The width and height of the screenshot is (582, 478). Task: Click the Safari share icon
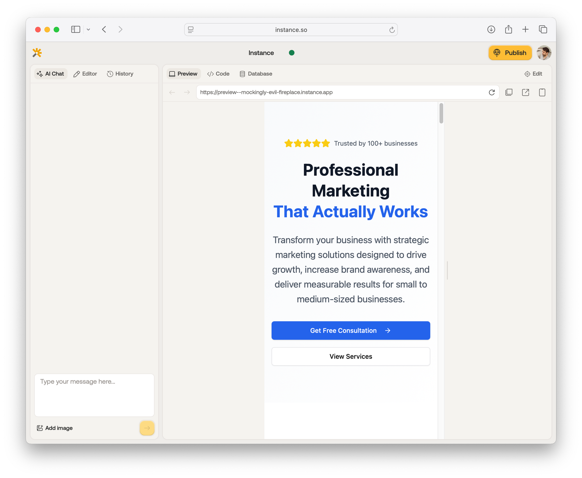coord(508,29)
